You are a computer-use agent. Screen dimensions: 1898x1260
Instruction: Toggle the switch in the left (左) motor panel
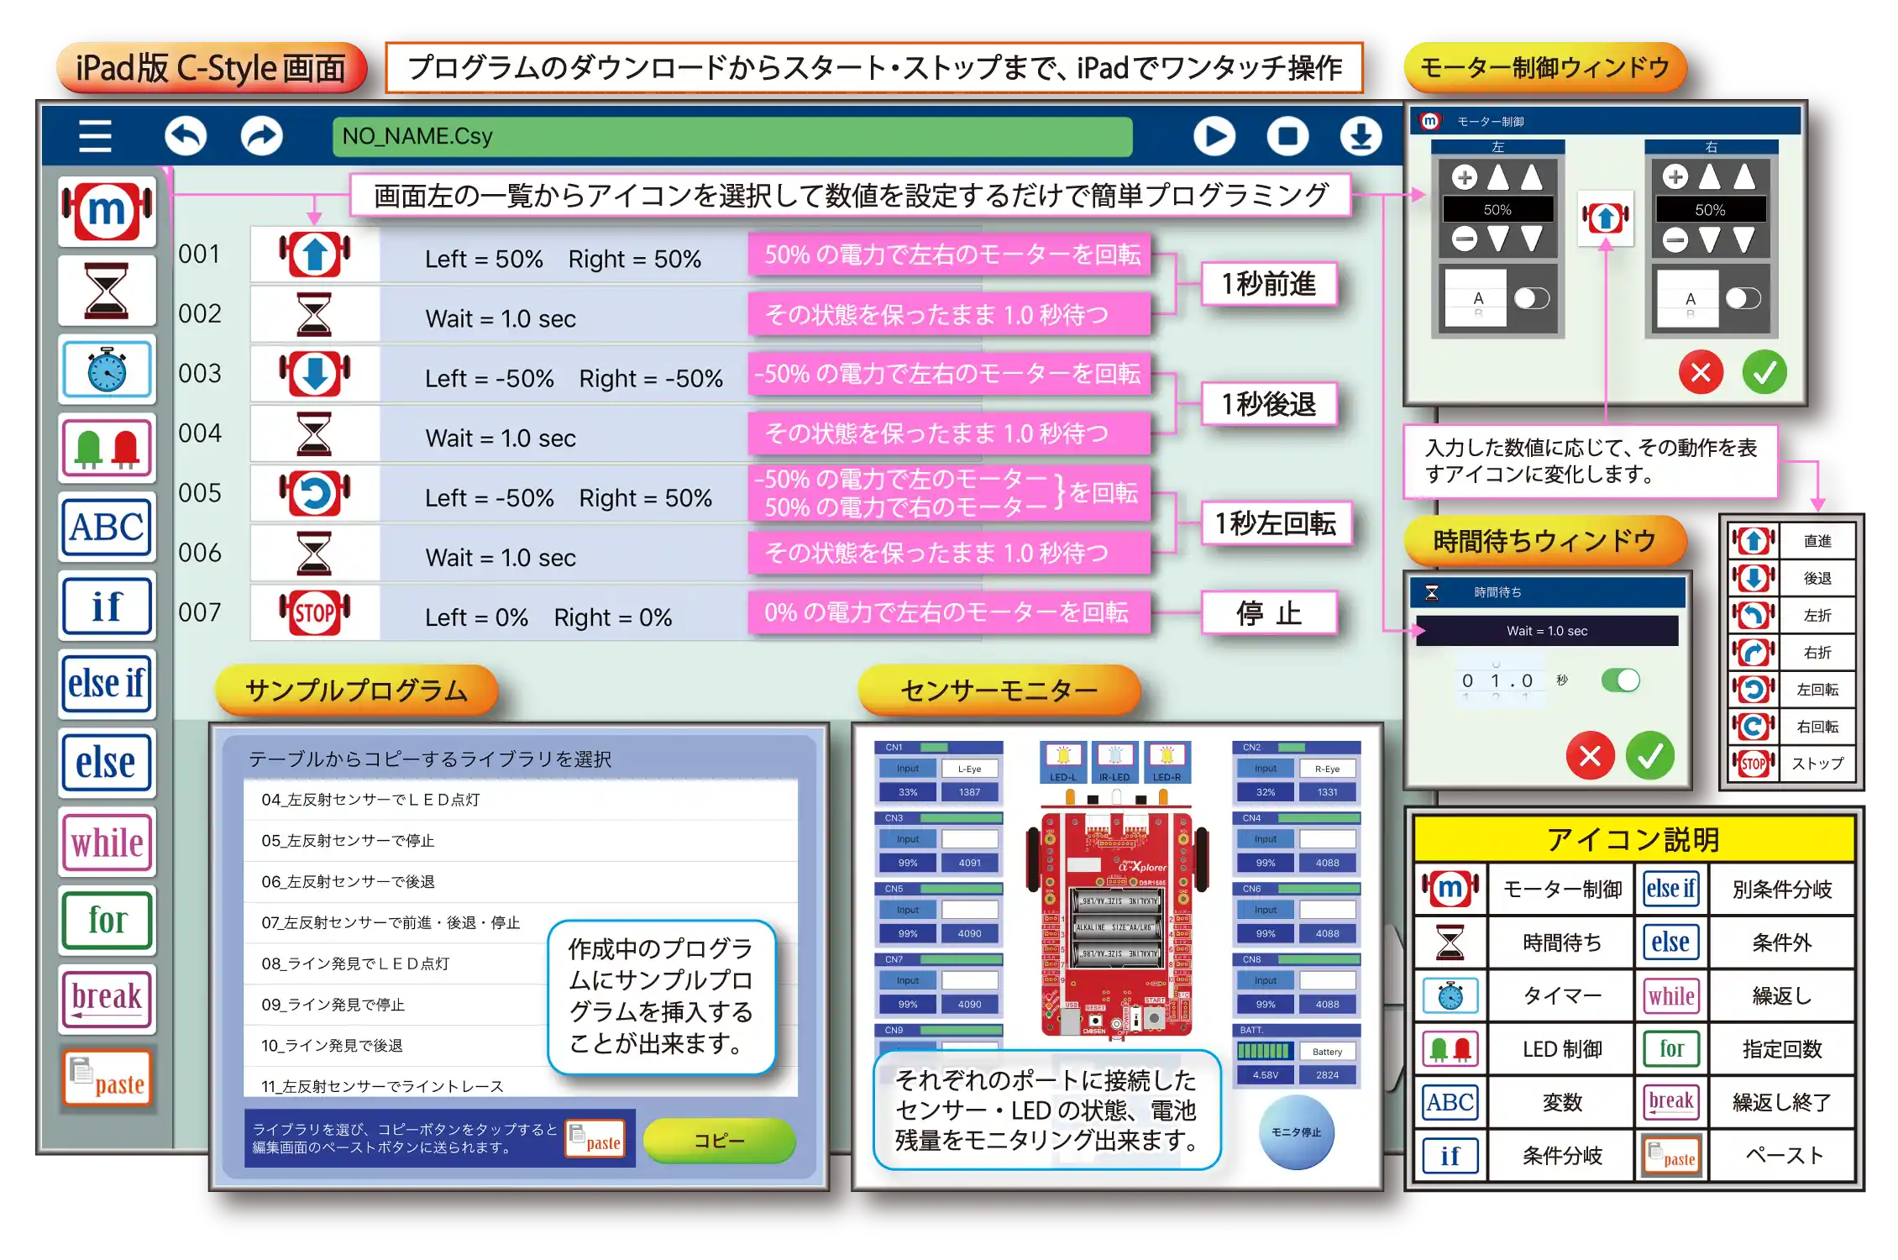(1532, 298)
